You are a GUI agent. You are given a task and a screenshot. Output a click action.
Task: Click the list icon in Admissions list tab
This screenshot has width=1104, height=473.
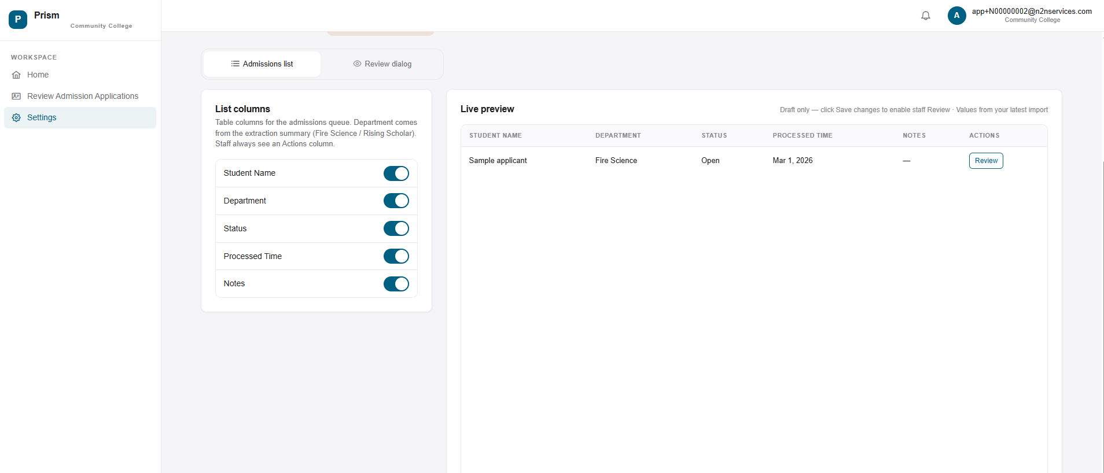coord(235,64)
